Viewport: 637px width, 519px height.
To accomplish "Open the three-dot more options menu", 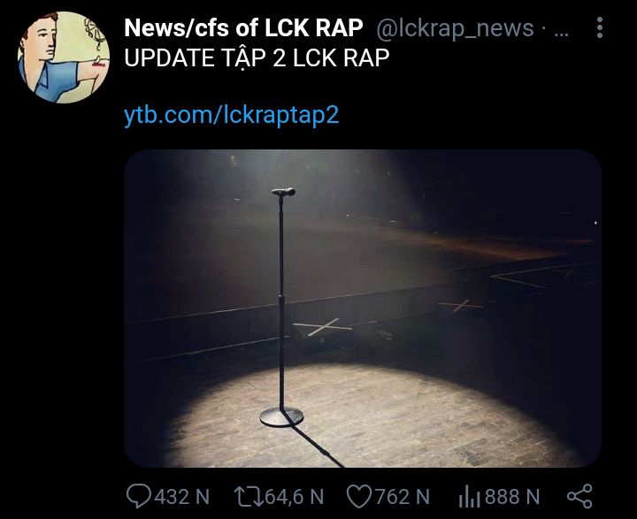I will click(x=600, y=27).
